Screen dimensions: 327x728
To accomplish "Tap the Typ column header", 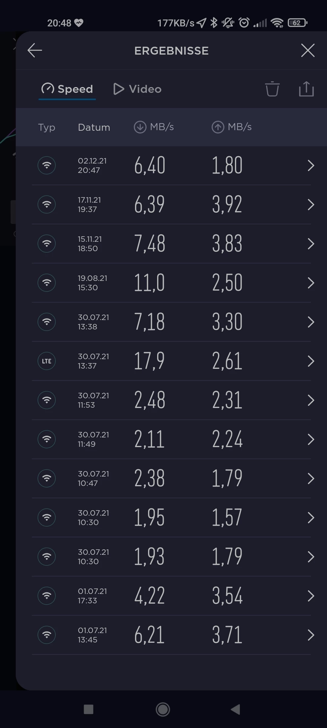I will (x=47, y=127).
